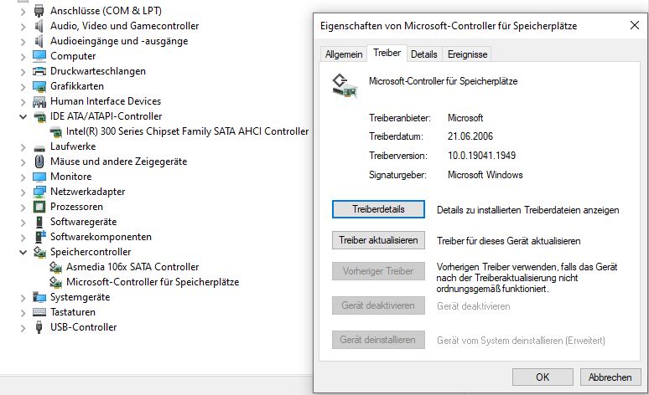Expand the Monitore category
Screen dimensions: 649x395
tap(23, 177)
